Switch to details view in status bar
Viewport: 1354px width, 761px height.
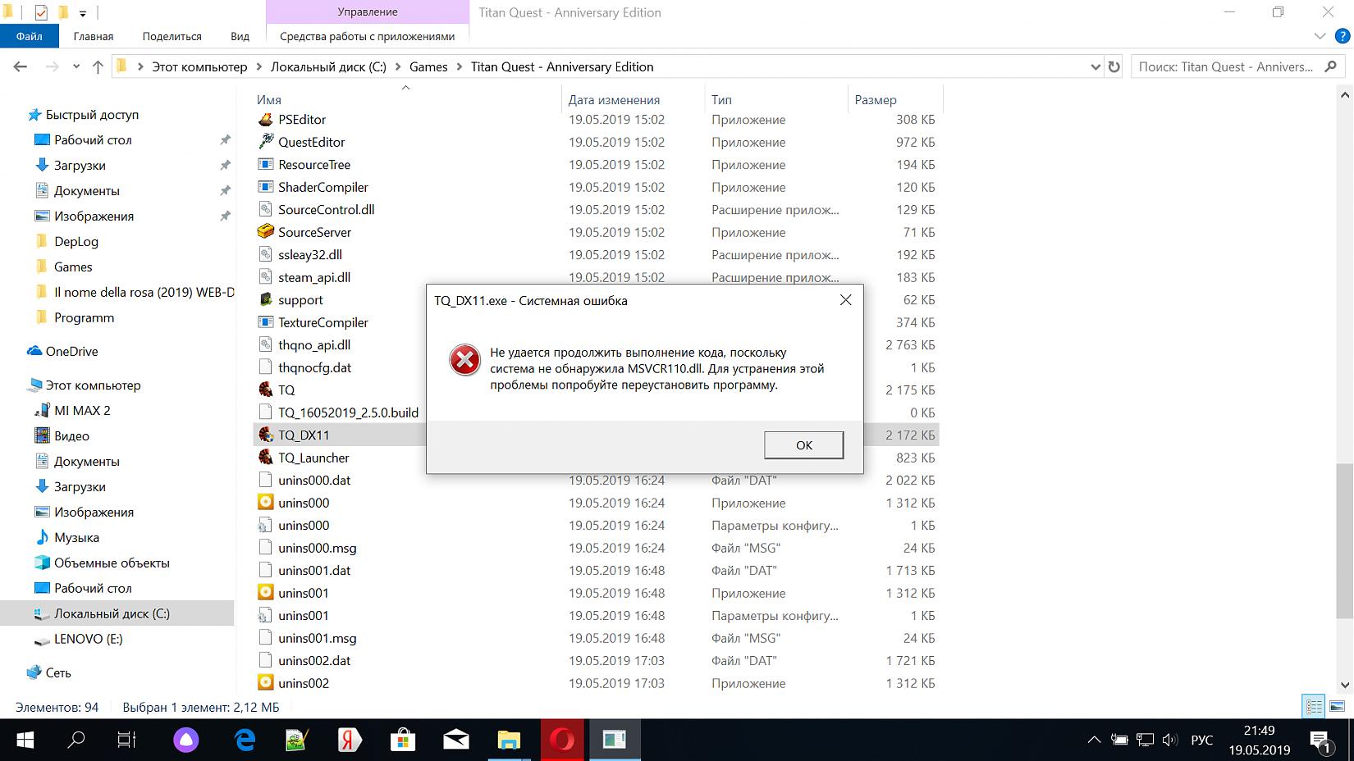coord(1314,706)
